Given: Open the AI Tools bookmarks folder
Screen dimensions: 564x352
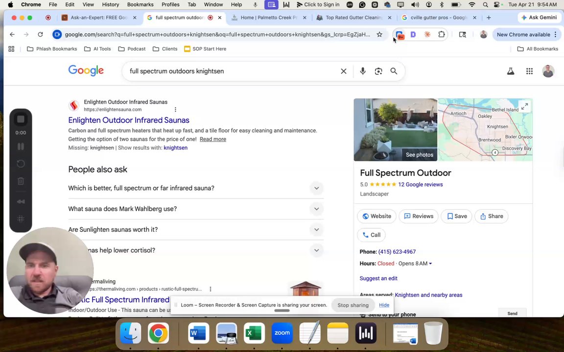Looking at the screenshot, I should click(97, 49).
